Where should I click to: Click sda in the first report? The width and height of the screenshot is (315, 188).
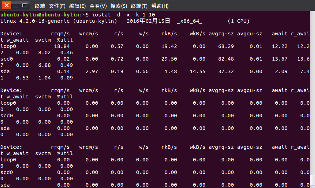5,71
